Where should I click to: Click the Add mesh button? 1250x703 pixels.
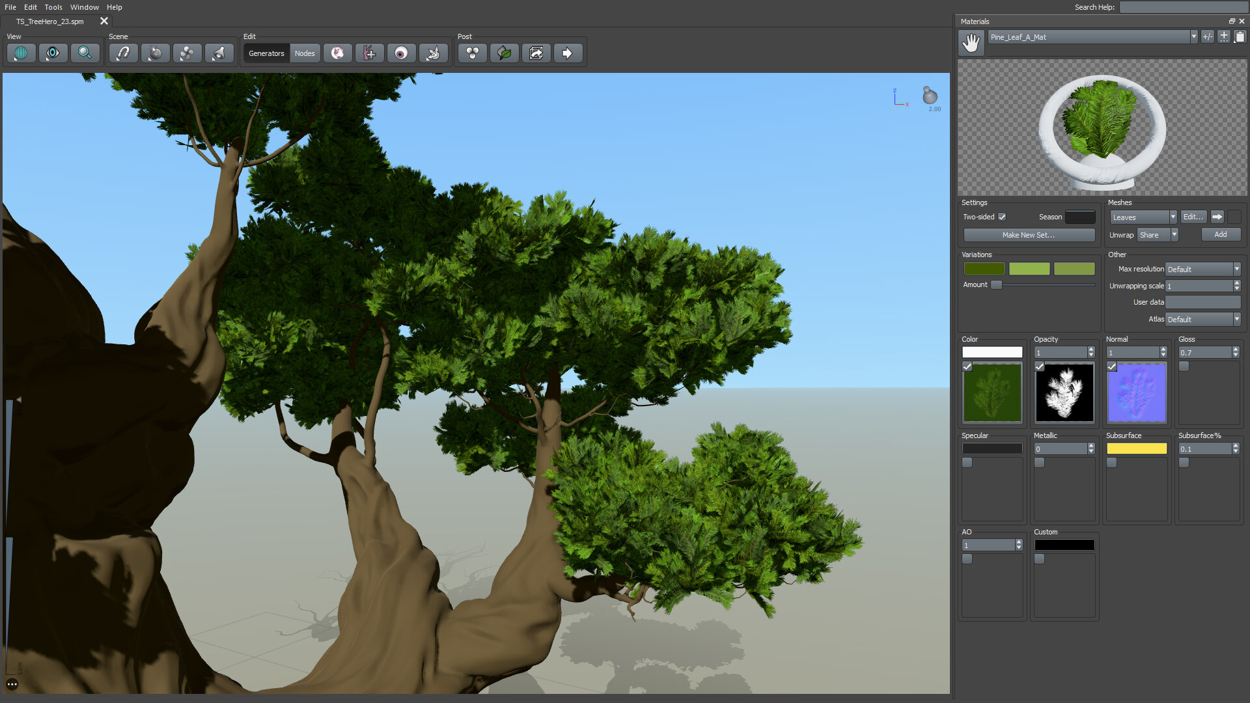coord(1221,234)
